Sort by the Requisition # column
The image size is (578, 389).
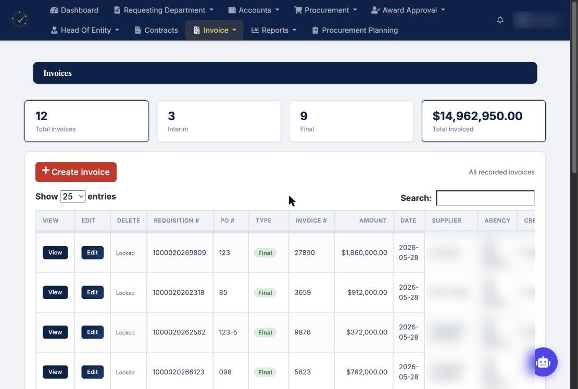180,221
